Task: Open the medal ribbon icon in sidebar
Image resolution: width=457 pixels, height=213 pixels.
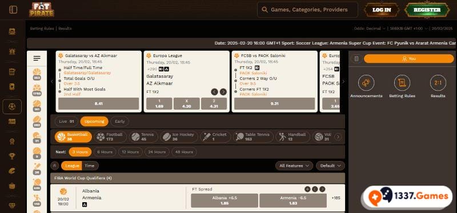Action: pos(12,141)
